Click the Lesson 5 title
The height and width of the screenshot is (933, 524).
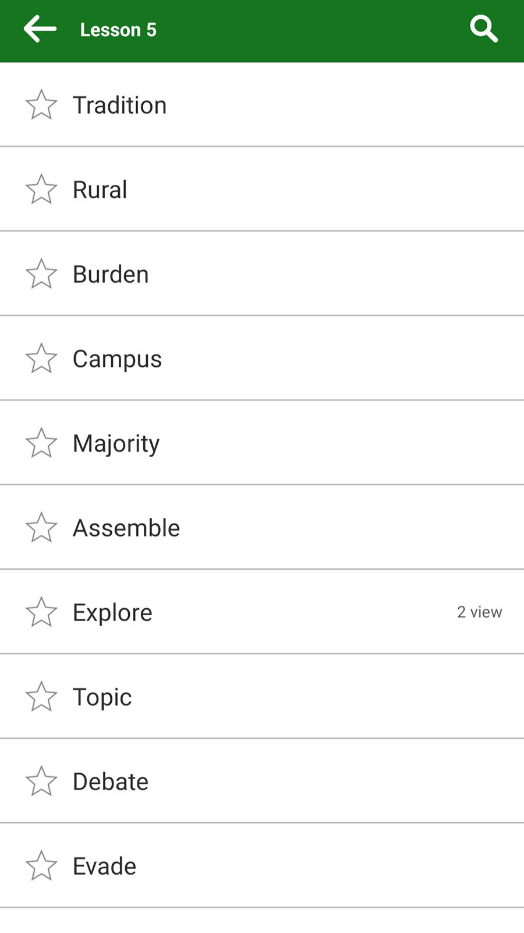pyautogui.click(x=118, y=30)
